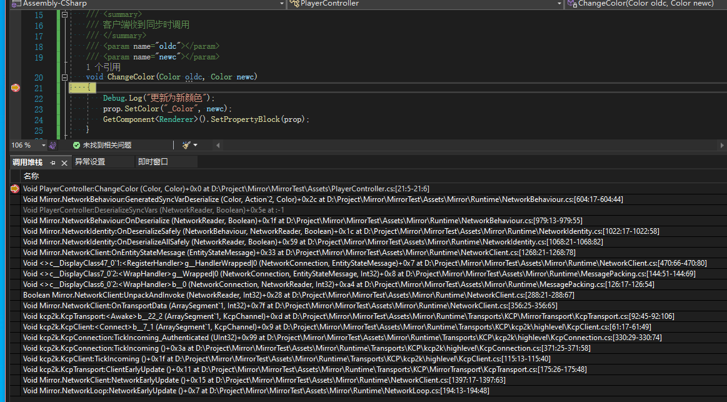Click the "1 个引用" CodeLens link
Image resolution: width=727 pixels, height=402 pixels.
(103, 67)
